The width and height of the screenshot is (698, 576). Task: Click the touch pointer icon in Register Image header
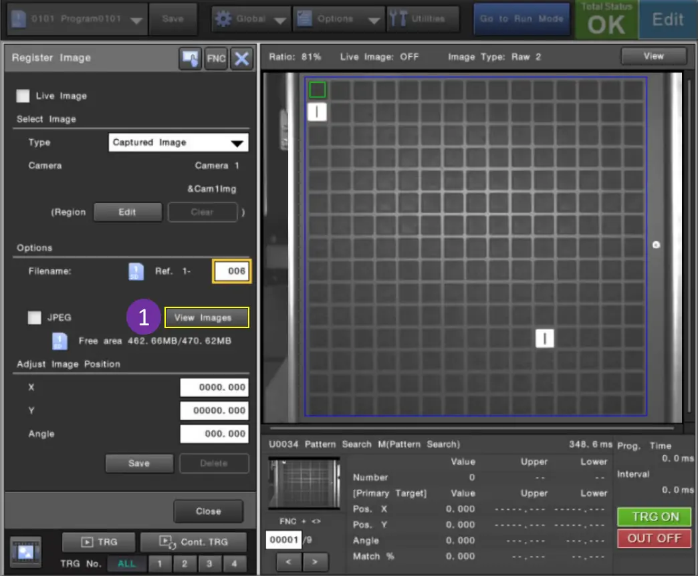[x=191, y=59]
